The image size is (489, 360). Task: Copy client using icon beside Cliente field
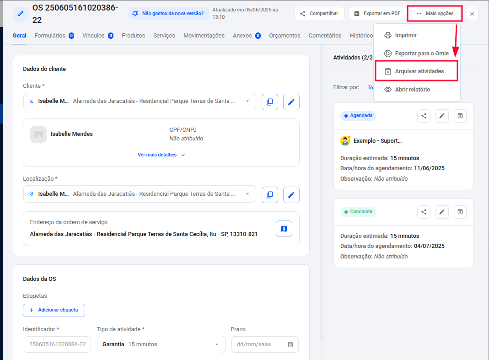[270, 102]
